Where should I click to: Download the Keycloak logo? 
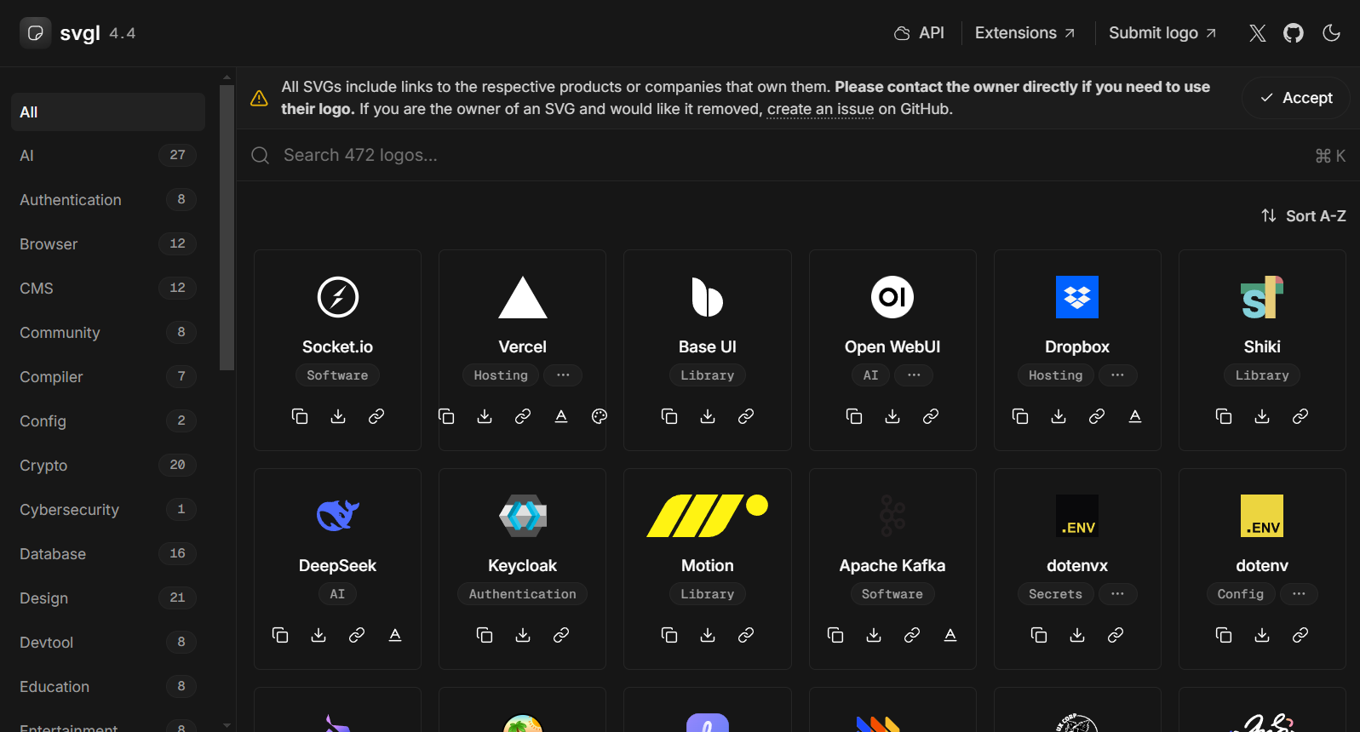click(523, 635)
